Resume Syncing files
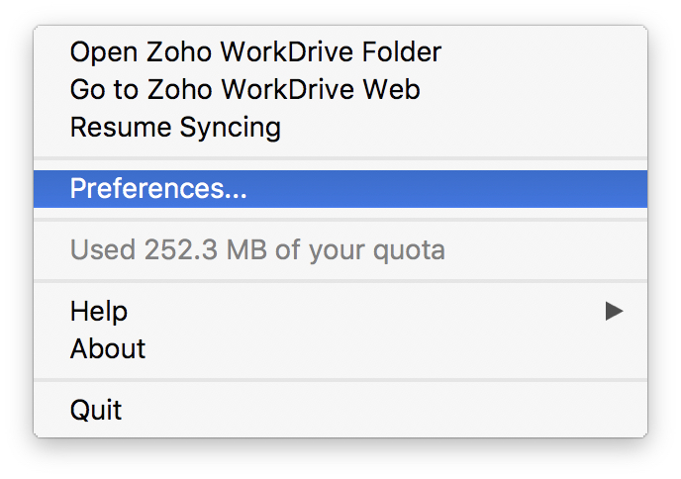Viewport: 681px width, 479px height. (x=175, y=127)
